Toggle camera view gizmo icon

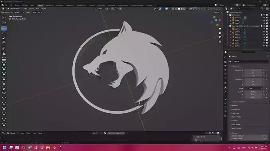(x=220, y=37)
